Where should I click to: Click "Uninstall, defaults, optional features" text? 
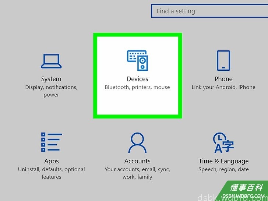tap(52, 173)
